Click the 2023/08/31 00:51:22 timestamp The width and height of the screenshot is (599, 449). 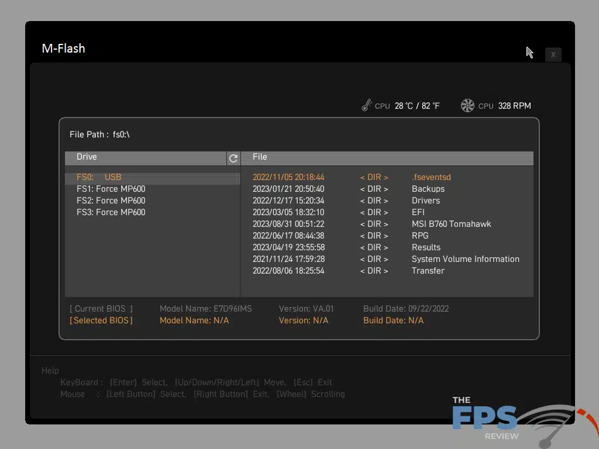point(288,224)
